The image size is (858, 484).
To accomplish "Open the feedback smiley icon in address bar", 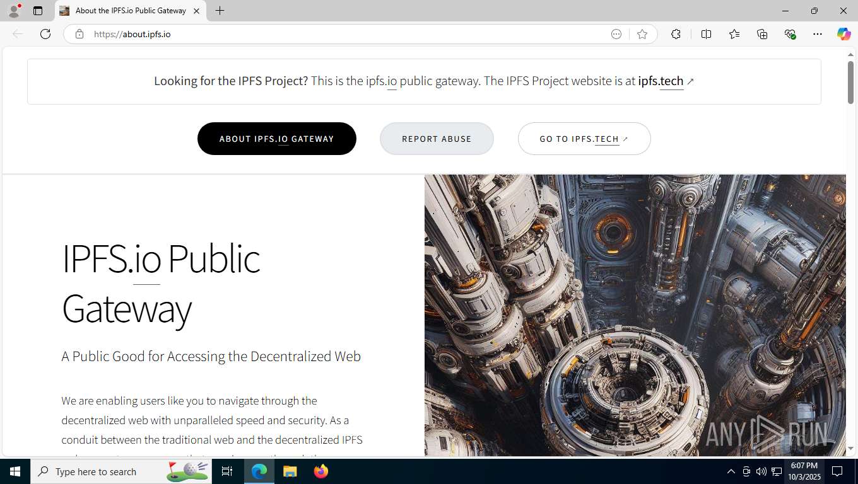I will pos(616,34).
